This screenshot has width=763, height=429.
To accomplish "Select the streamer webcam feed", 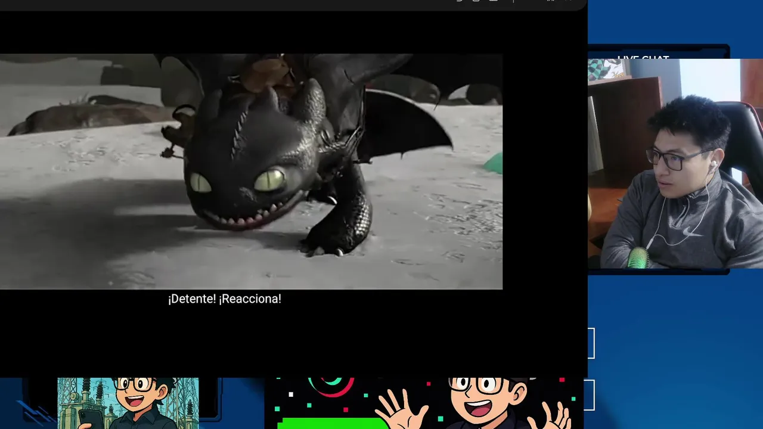I will [675, 164].
